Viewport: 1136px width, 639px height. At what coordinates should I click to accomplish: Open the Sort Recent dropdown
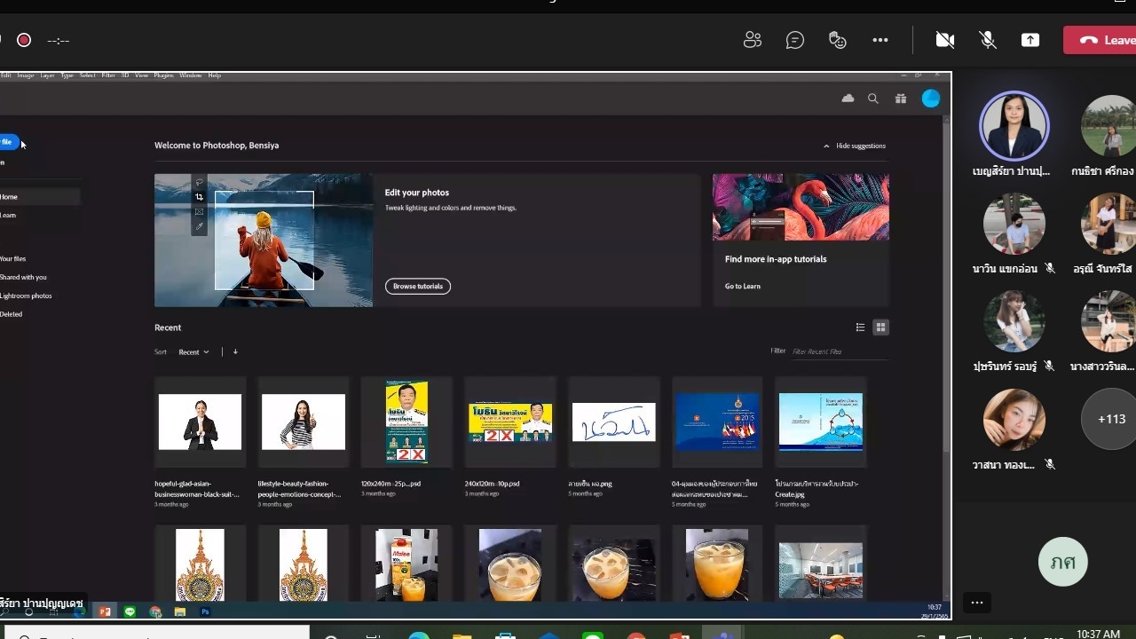click(x=193, y=352)
